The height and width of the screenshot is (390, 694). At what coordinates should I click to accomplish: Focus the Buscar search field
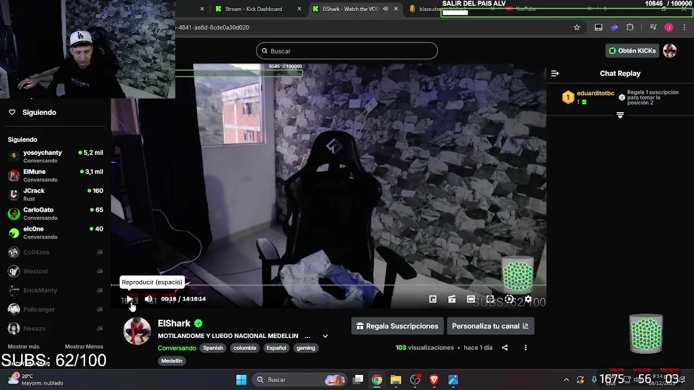click(x=347, y=51)
